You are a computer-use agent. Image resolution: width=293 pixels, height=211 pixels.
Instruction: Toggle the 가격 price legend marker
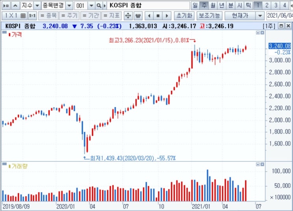[x=9, y=35]
